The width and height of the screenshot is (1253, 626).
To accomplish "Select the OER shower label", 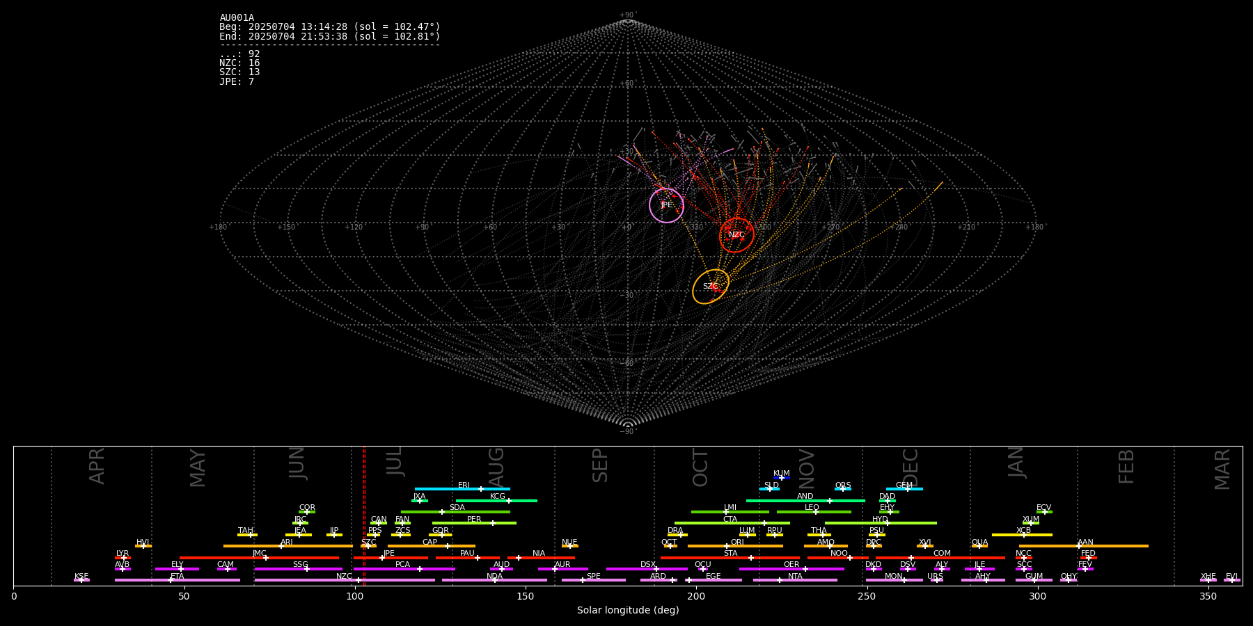I will pos(791,565).
